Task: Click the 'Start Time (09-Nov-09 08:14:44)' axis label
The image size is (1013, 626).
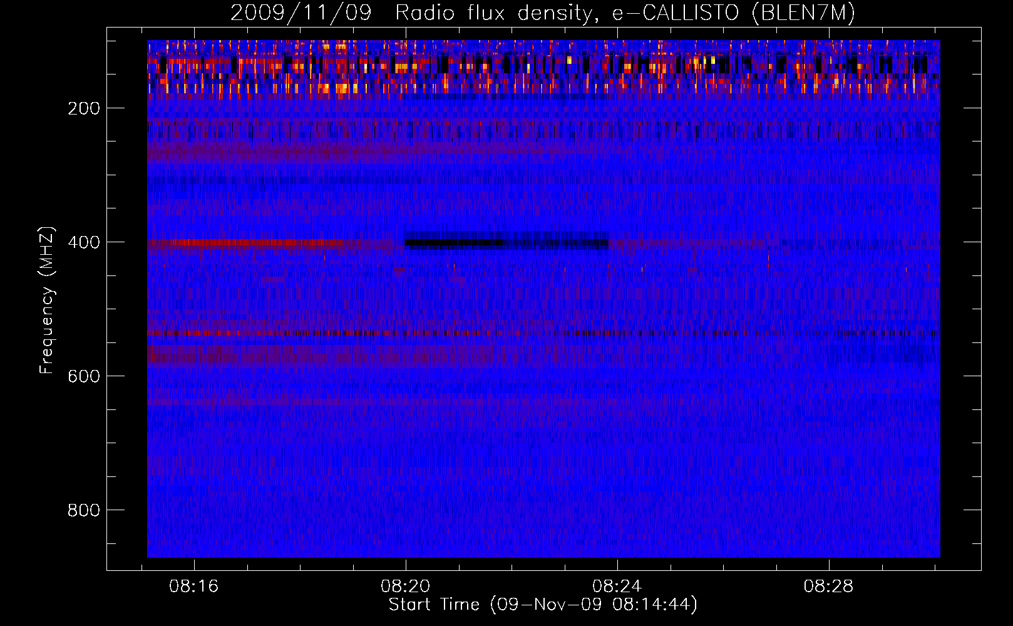Action: (x=543, y=605)
